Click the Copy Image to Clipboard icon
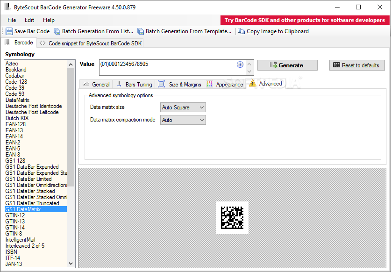Viewport: 391px width, 272px height. [x=241, y=31]
